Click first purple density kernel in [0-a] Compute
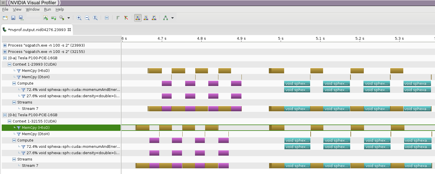The width and height of the screenshot is (435, 174). coord(167,83)
